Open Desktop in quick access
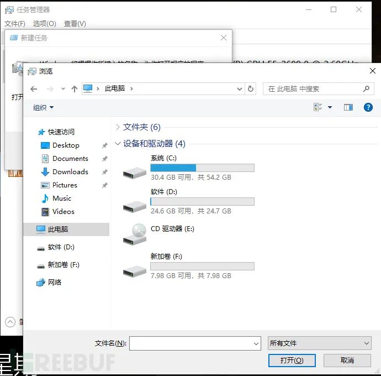381x376 pixels. pos(60,145)
